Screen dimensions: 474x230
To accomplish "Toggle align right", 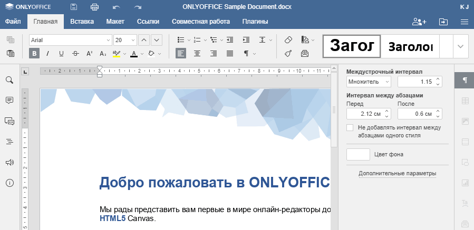I will pos(214,54).
